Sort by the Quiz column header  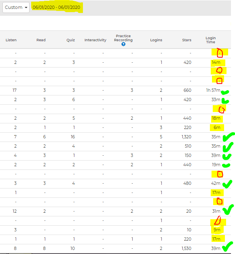71,40
